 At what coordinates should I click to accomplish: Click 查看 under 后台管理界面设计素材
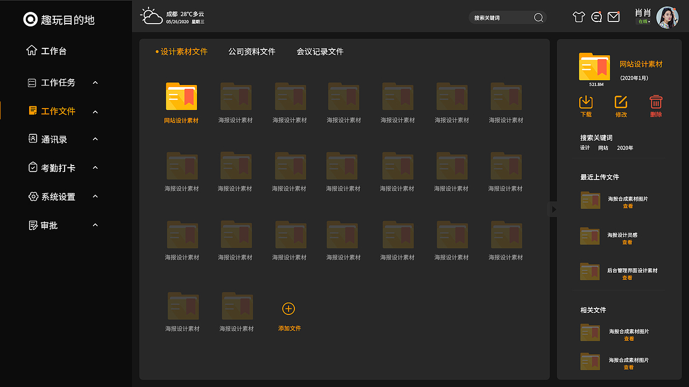(x=627, y=278)
